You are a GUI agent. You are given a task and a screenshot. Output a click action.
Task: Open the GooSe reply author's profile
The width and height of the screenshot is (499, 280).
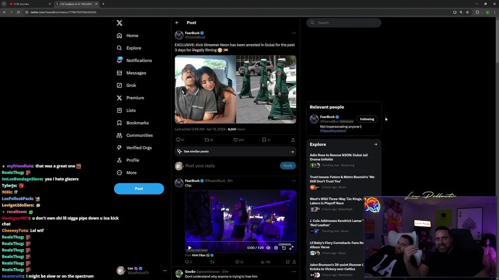[x=190, y=271]
